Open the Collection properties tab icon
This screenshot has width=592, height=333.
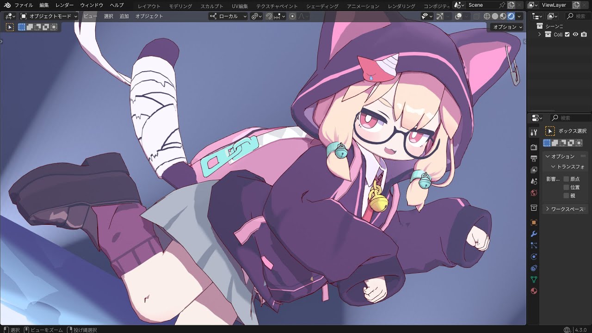pos(534,208)
